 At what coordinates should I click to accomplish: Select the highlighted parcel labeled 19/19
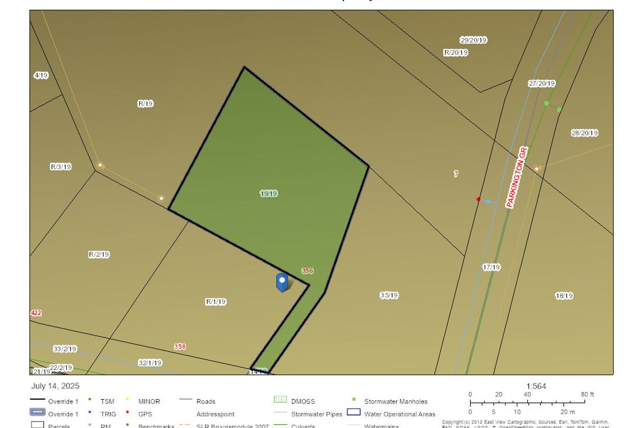tap(267, 193)
